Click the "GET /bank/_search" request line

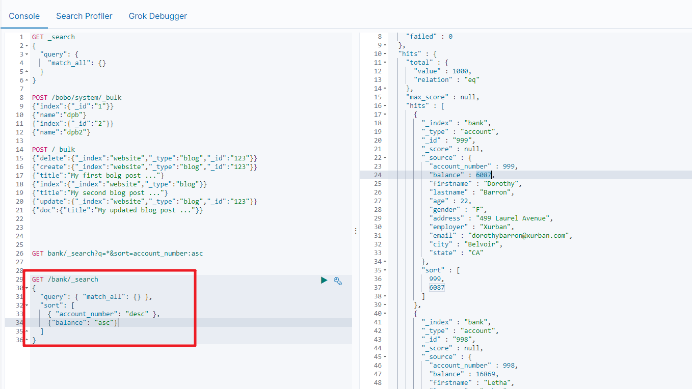click(x=65, y=280)
